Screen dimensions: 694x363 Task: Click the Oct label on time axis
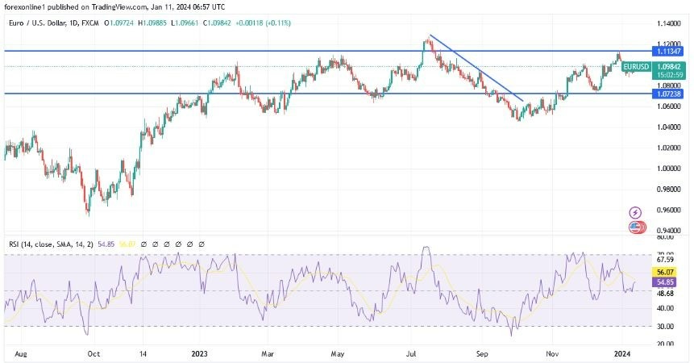(94, 354)
